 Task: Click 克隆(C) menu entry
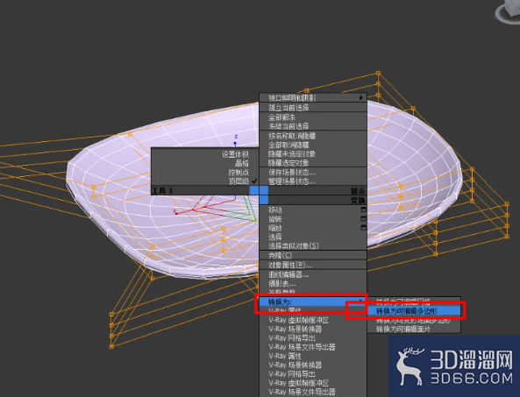(x=313, y=256)
